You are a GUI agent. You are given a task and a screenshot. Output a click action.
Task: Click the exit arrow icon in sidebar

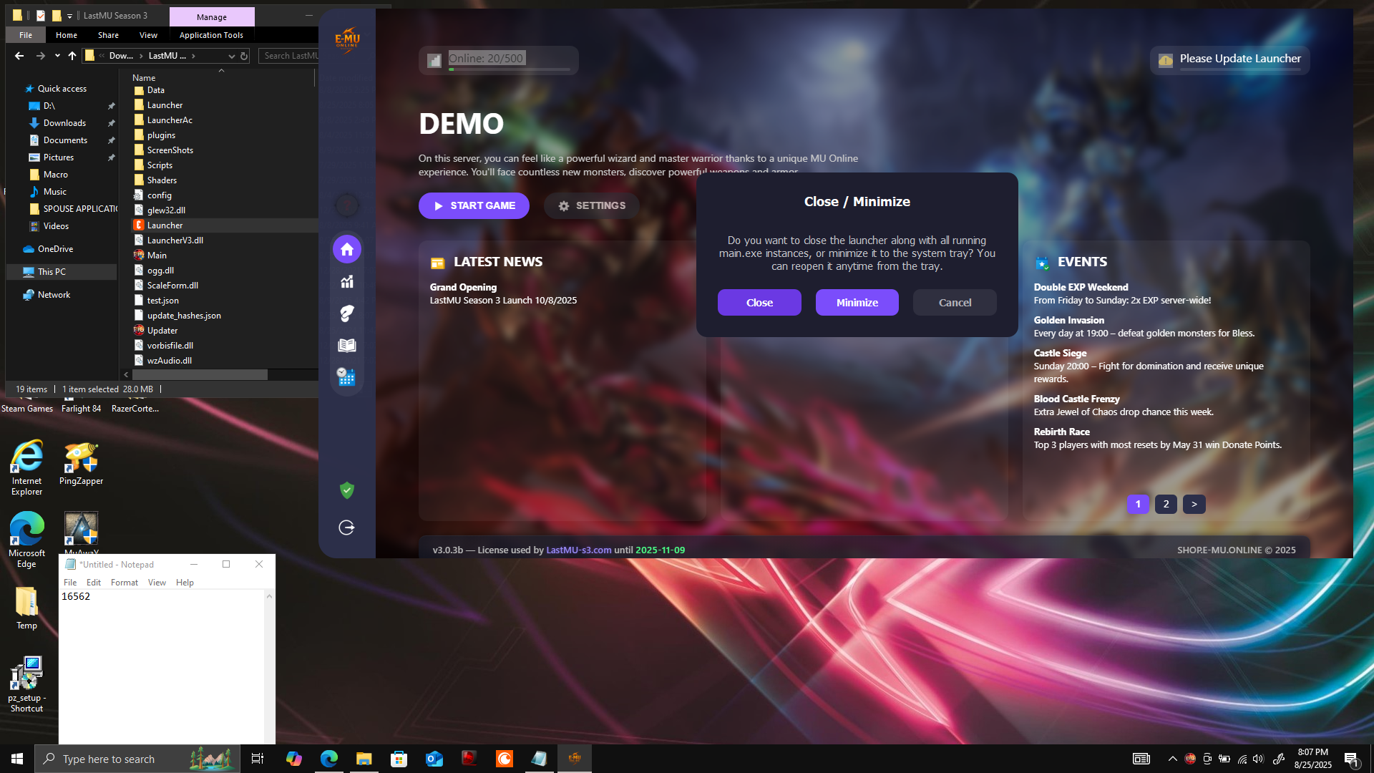pos(347,528)
